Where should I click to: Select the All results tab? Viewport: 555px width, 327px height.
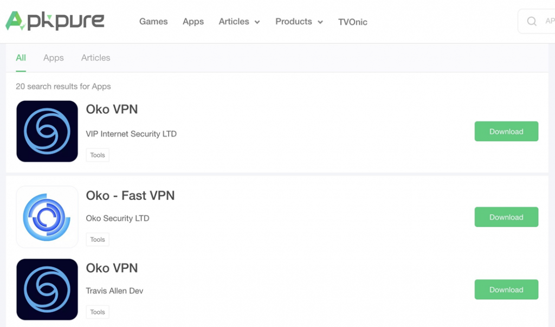(21, 58)
